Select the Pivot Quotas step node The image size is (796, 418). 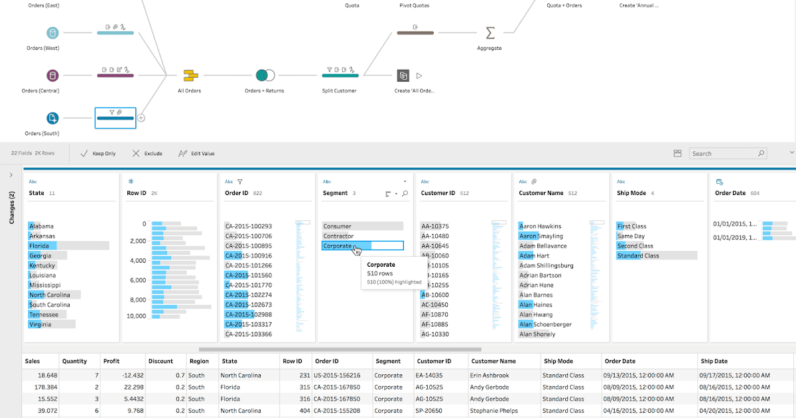415,33
